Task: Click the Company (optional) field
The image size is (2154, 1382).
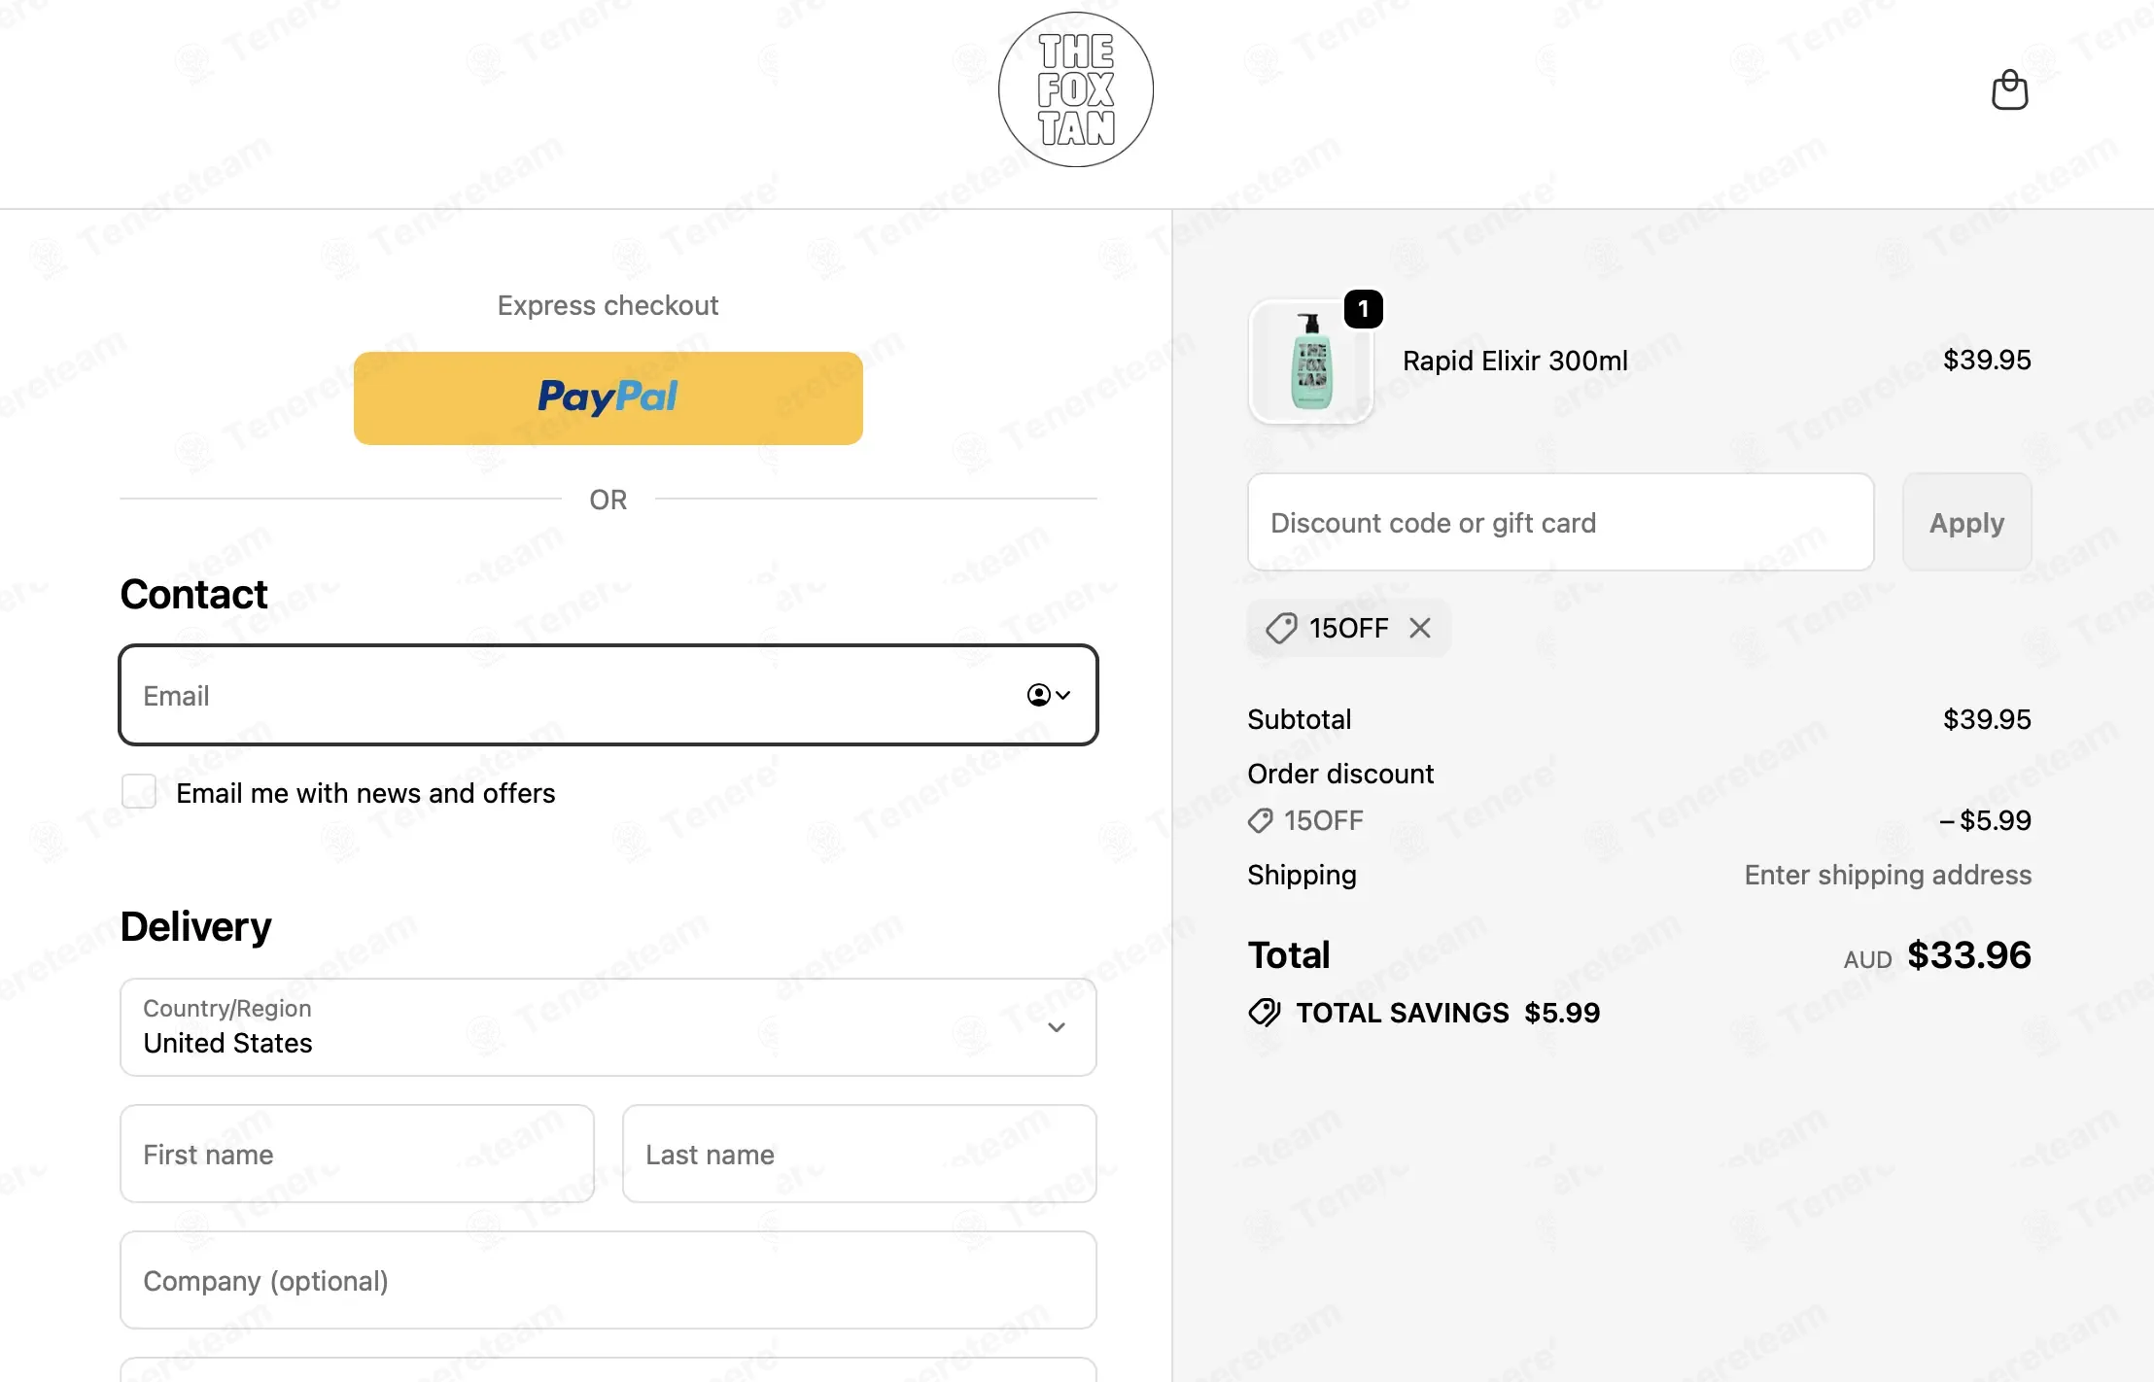Action: point(608,1280)
